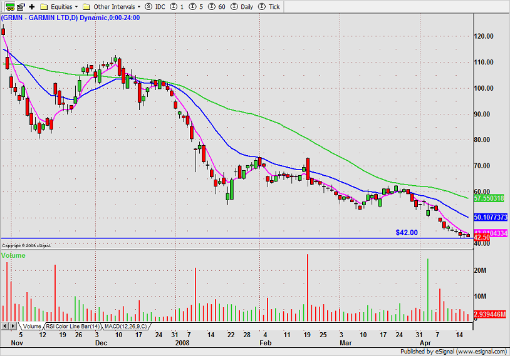Switch to the MACD(12,26,9,C) tab
This screenshot has height=356, width=510.
(x=125, y=326)
